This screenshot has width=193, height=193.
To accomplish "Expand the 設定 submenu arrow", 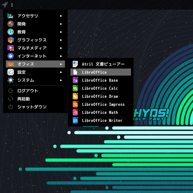I will coord(61,72).
